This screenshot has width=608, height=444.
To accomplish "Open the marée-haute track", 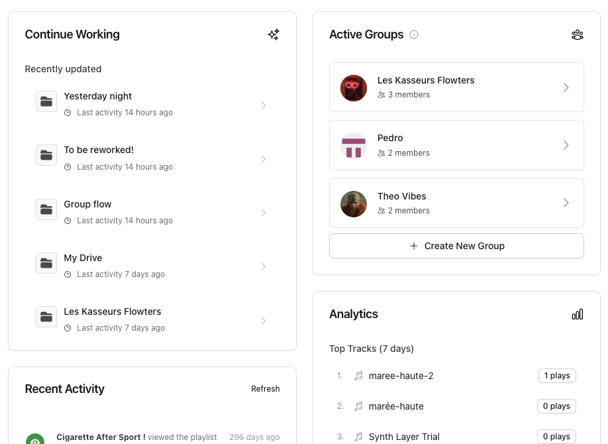I will [x=396, y=406].
